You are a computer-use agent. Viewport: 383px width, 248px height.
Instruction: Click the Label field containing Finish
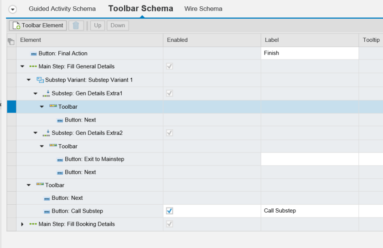pos(310,53)
